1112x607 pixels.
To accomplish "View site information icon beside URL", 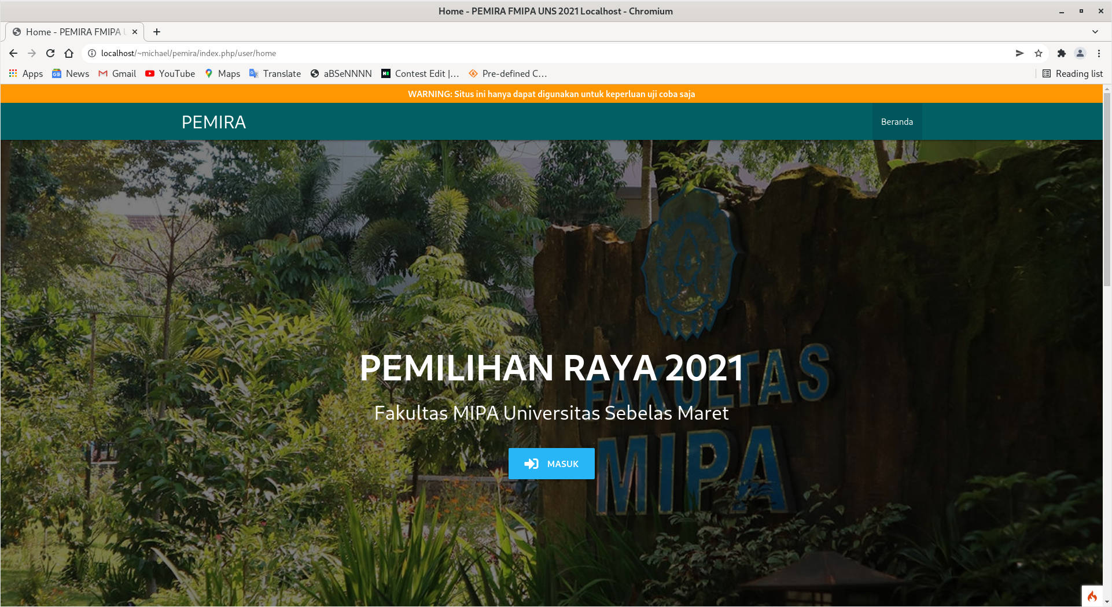I will 91,53.
